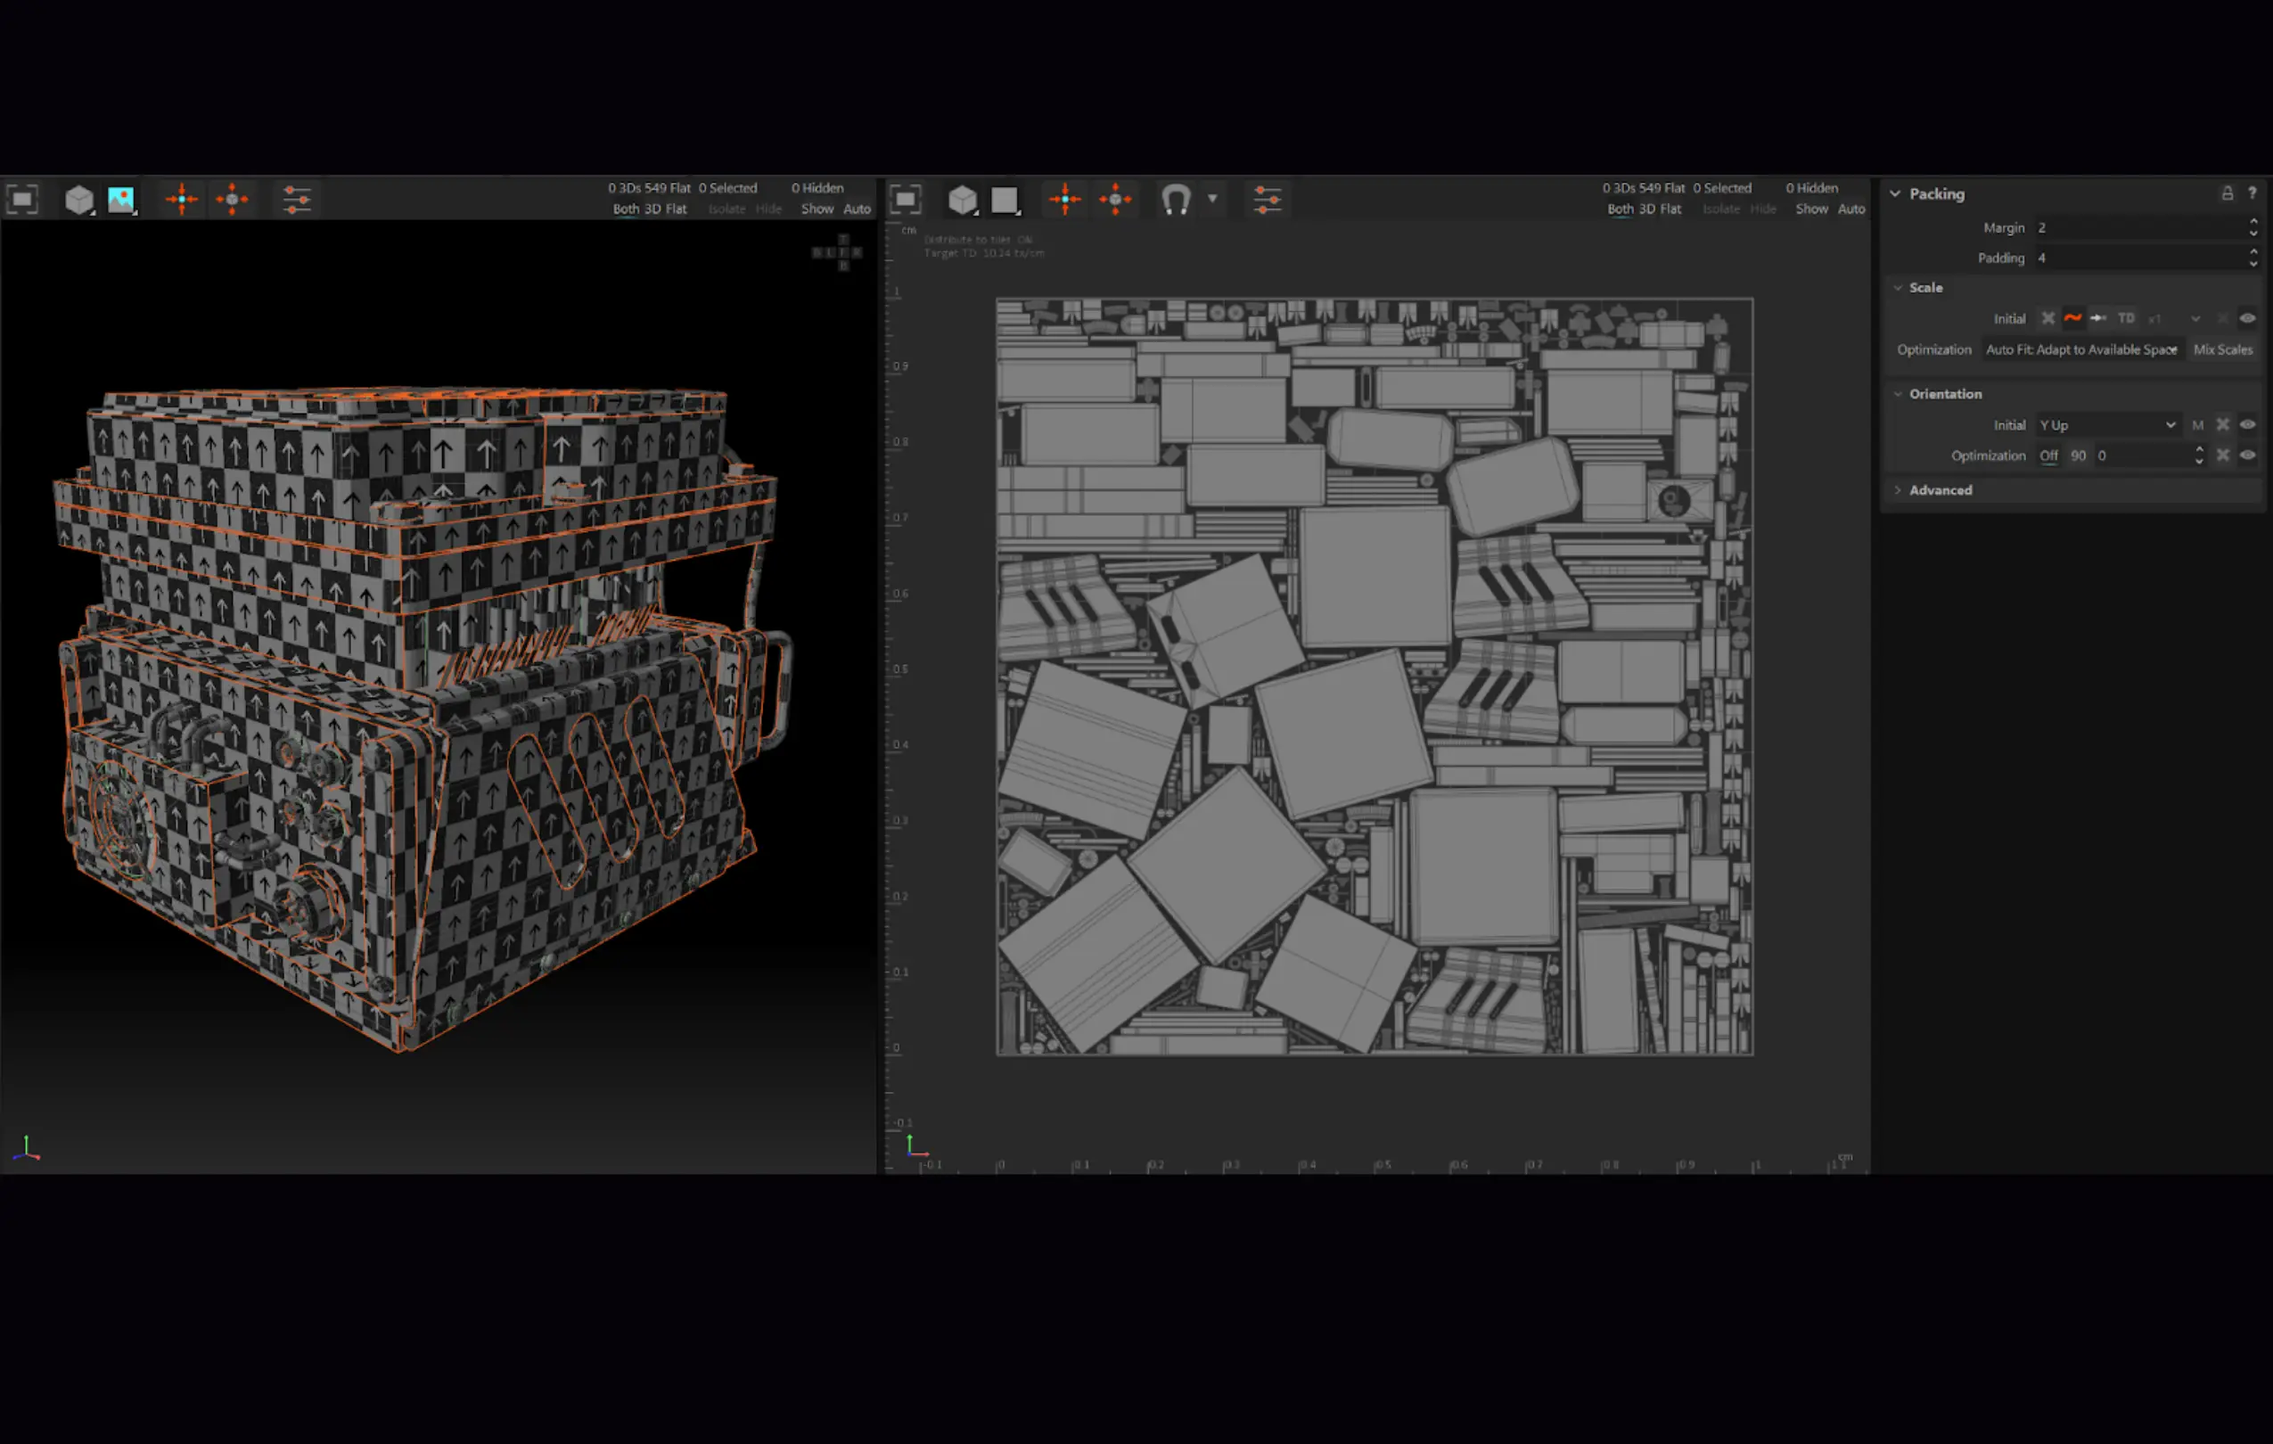Open the Packing panel help question mark
The width and height of the screenshot is (2273, 1444).
(x=2252, y=193)
